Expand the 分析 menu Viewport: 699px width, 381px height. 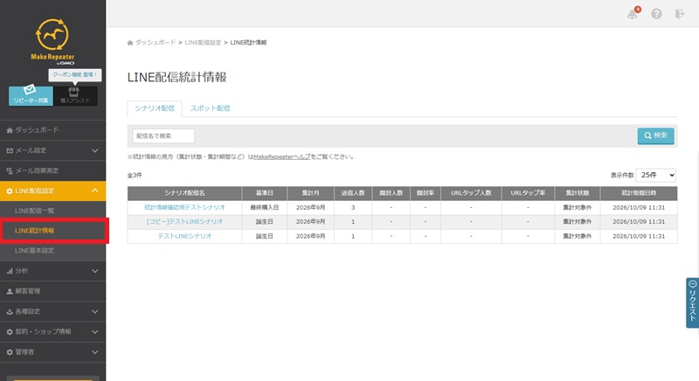point(52,271)
